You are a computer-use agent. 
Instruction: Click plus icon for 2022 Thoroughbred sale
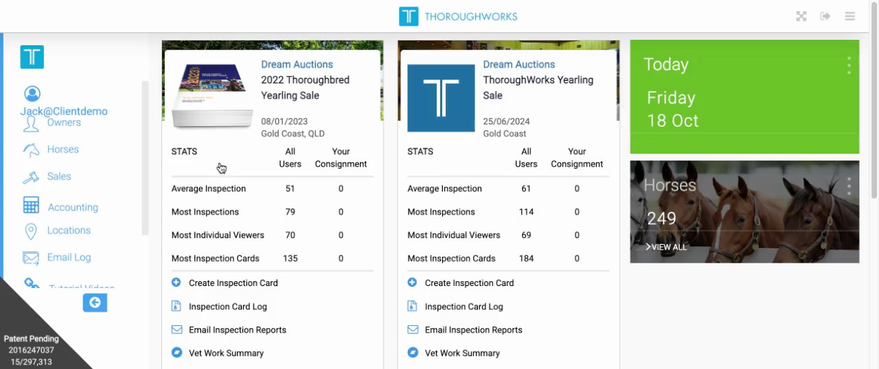(176, 283)
